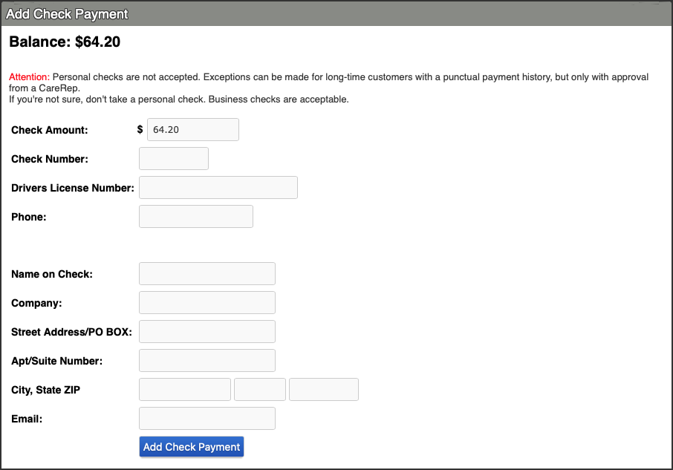This screenshot has height=470, width=673.
Task: Focus the City input box
Action: [x=185, y=390]
